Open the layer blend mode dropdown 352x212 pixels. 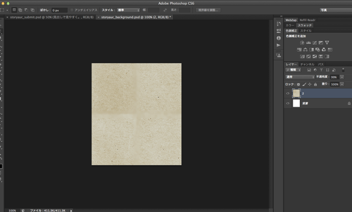[x=300, y=77]
